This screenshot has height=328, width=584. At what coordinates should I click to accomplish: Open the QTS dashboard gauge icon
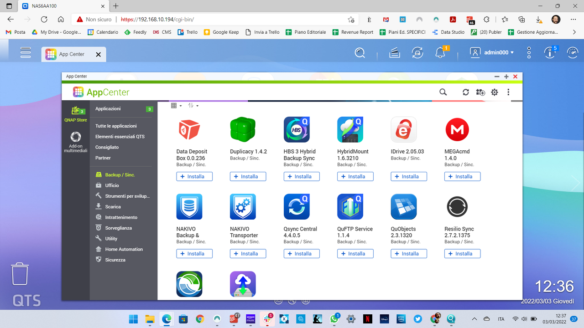pos(572,53)
